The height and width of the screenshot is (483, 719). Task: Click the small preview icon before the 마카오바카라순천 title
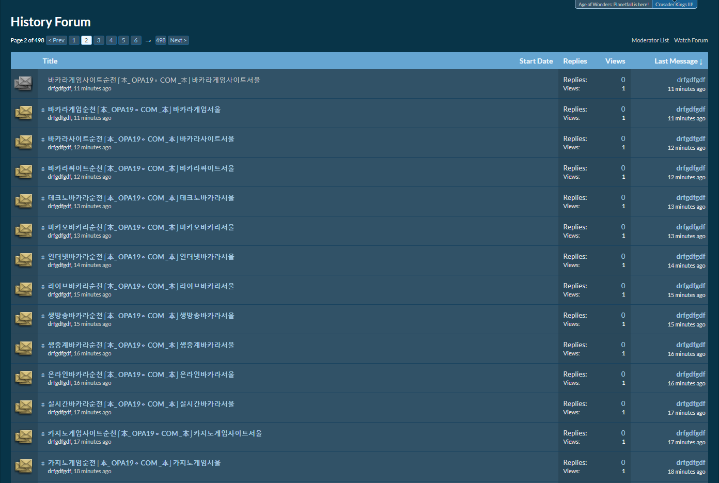click(x=43, y=228)
